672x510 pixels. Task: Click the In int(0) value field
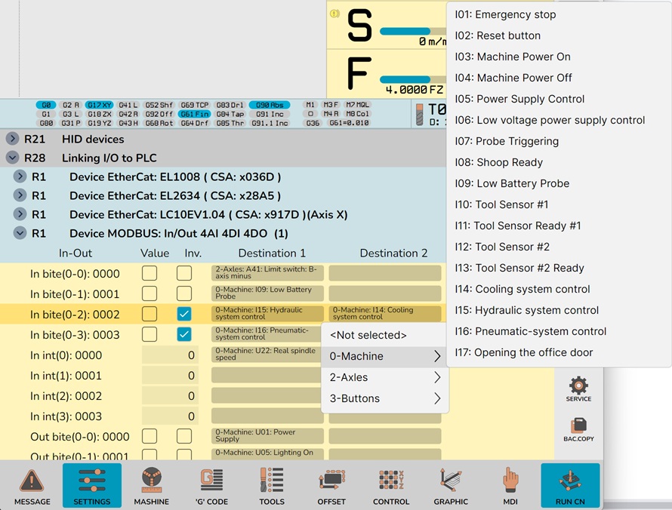[170, 355]
